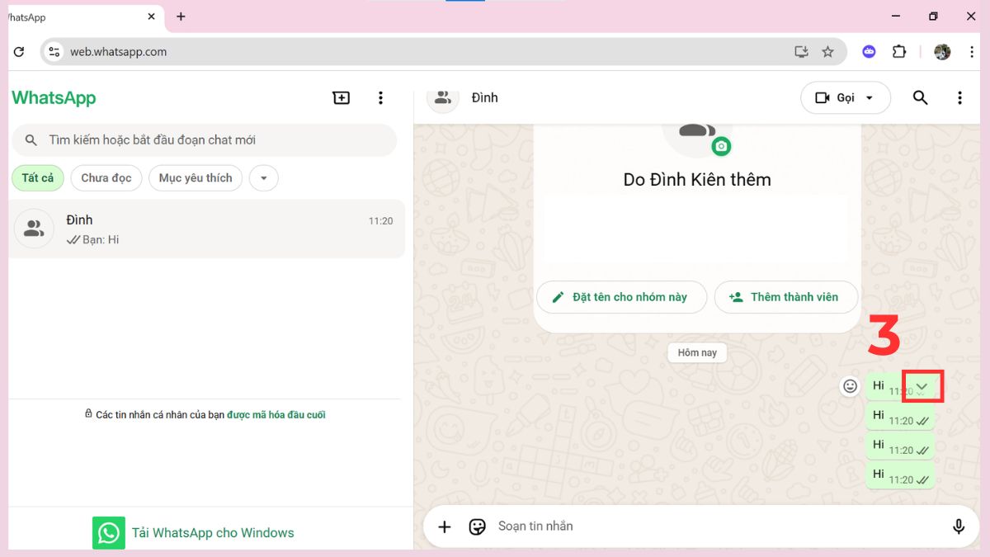Click the plus icon to attach a file
Image resolution: width=990 pixels, height=557 pixels.
click(x=445, y=526)
